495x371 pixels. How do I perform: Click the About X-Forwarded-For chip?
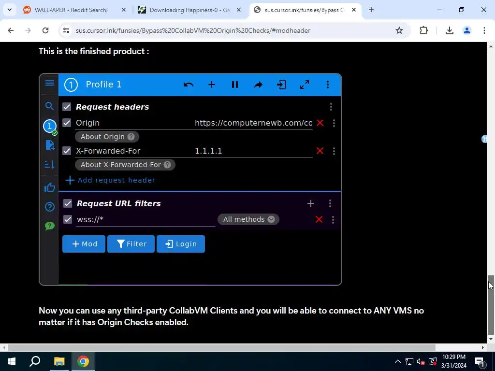coord(125,165)
